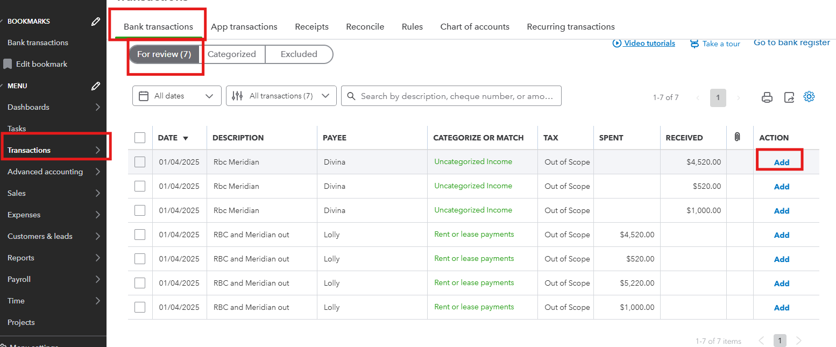Open Projects in the sidebar menu

tap(21, 322)
